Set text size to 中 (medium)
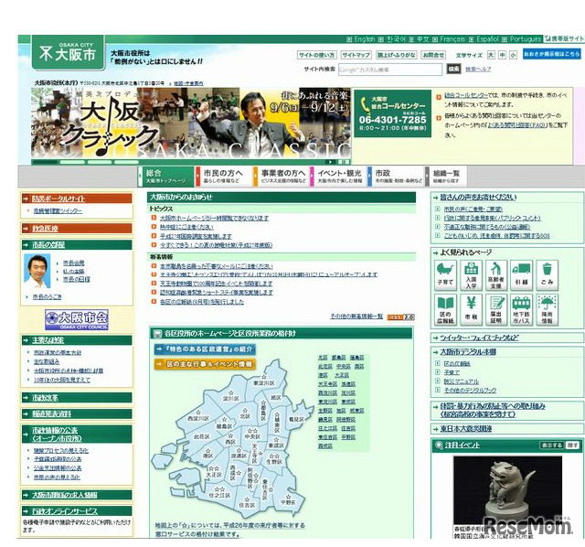Image resolution: width=585 pixels, height=547 pixels. click(x=502, y=55)
